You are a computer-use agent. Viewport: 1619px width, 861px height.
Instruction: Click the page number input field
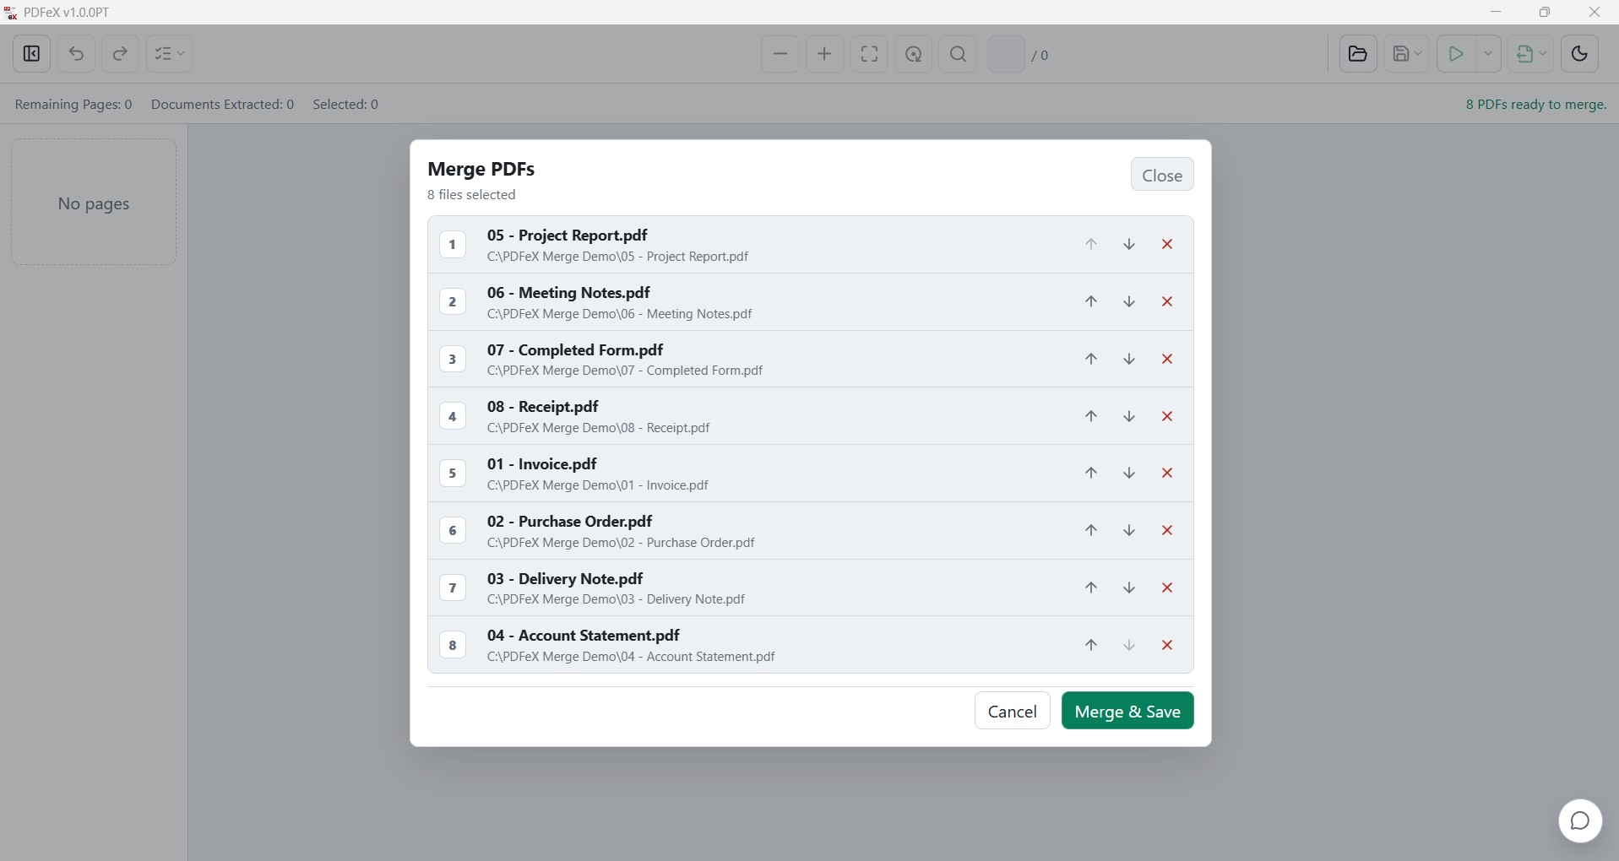click(1006, 55)
